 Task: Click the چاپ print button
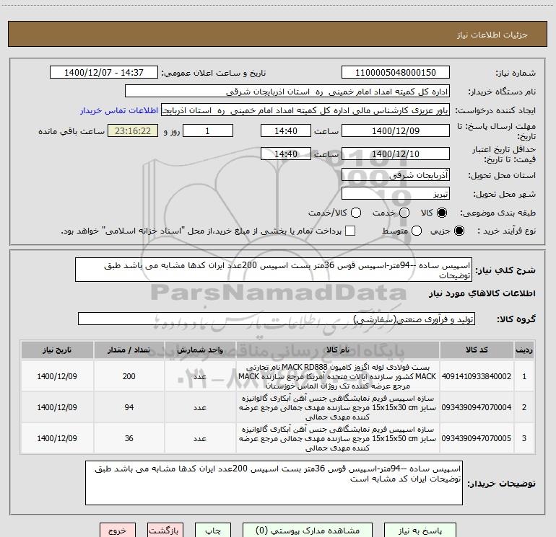coord(213,531)
